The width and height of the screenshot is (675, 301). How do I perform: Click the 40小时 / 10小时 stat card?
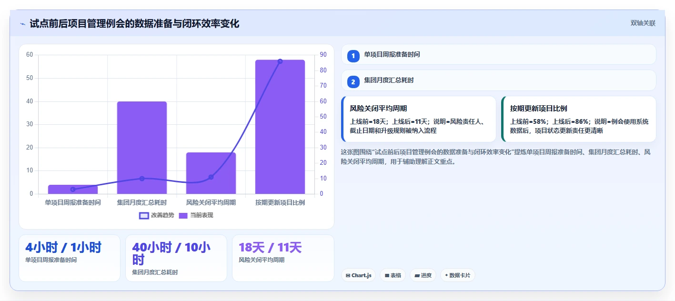coord(176,258)
